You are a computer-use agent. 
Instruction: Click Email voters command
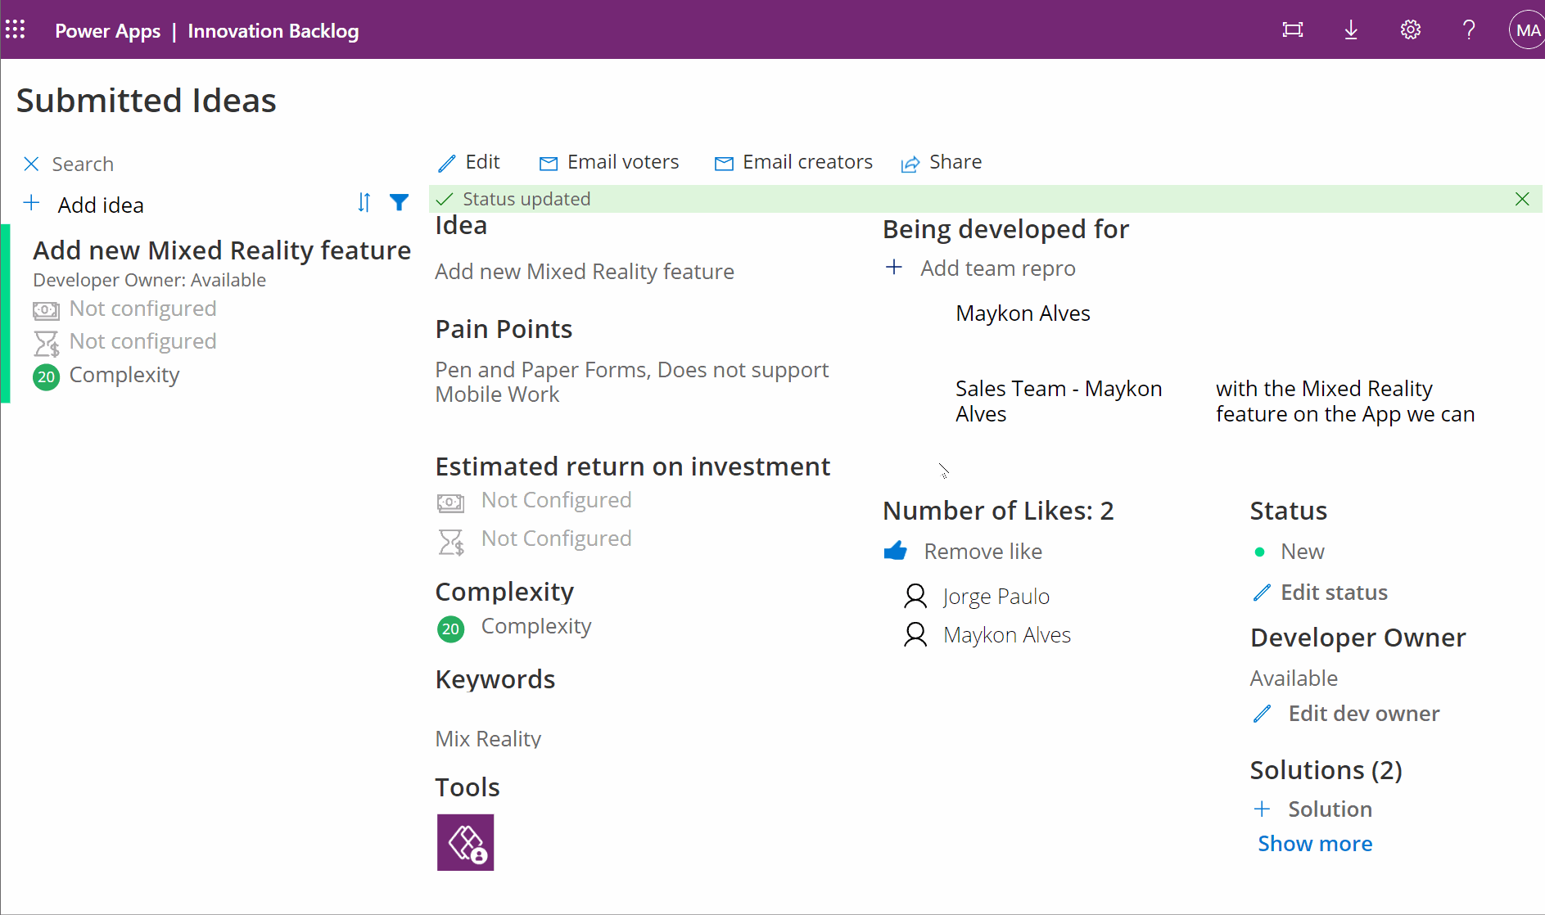[609, 161]
